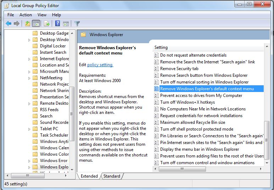This screenshot has width=274, height=190.
Task: Switch to the Extended tab
Action: 89,176
